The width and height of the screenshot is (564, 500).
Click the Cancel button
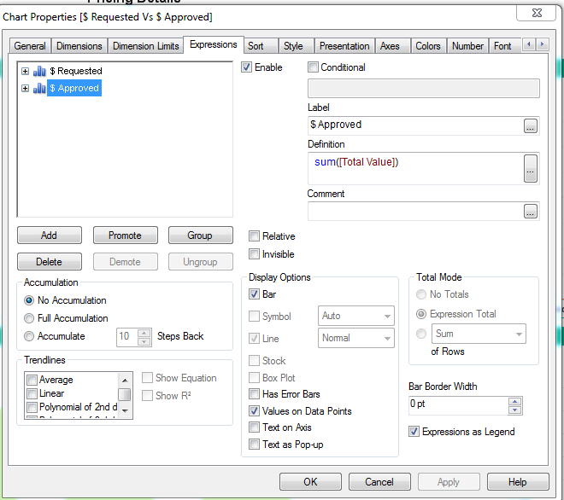pyautogui.click(x=379, y=482)
